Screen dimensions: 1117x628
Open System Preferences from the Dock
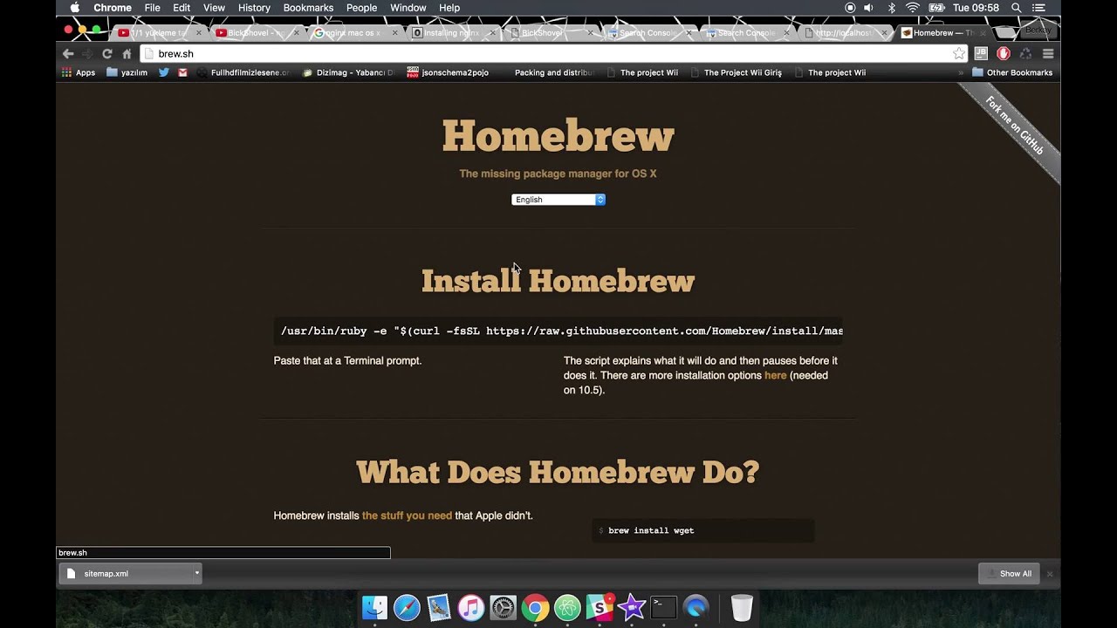[x=504, y=607]
